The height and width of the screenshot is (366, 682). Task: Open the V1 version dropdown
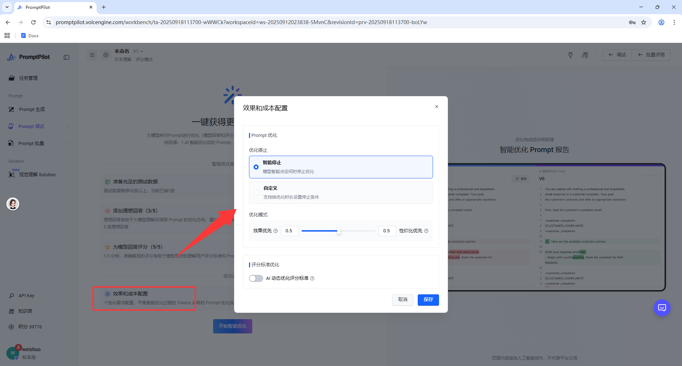click(138, 51)
